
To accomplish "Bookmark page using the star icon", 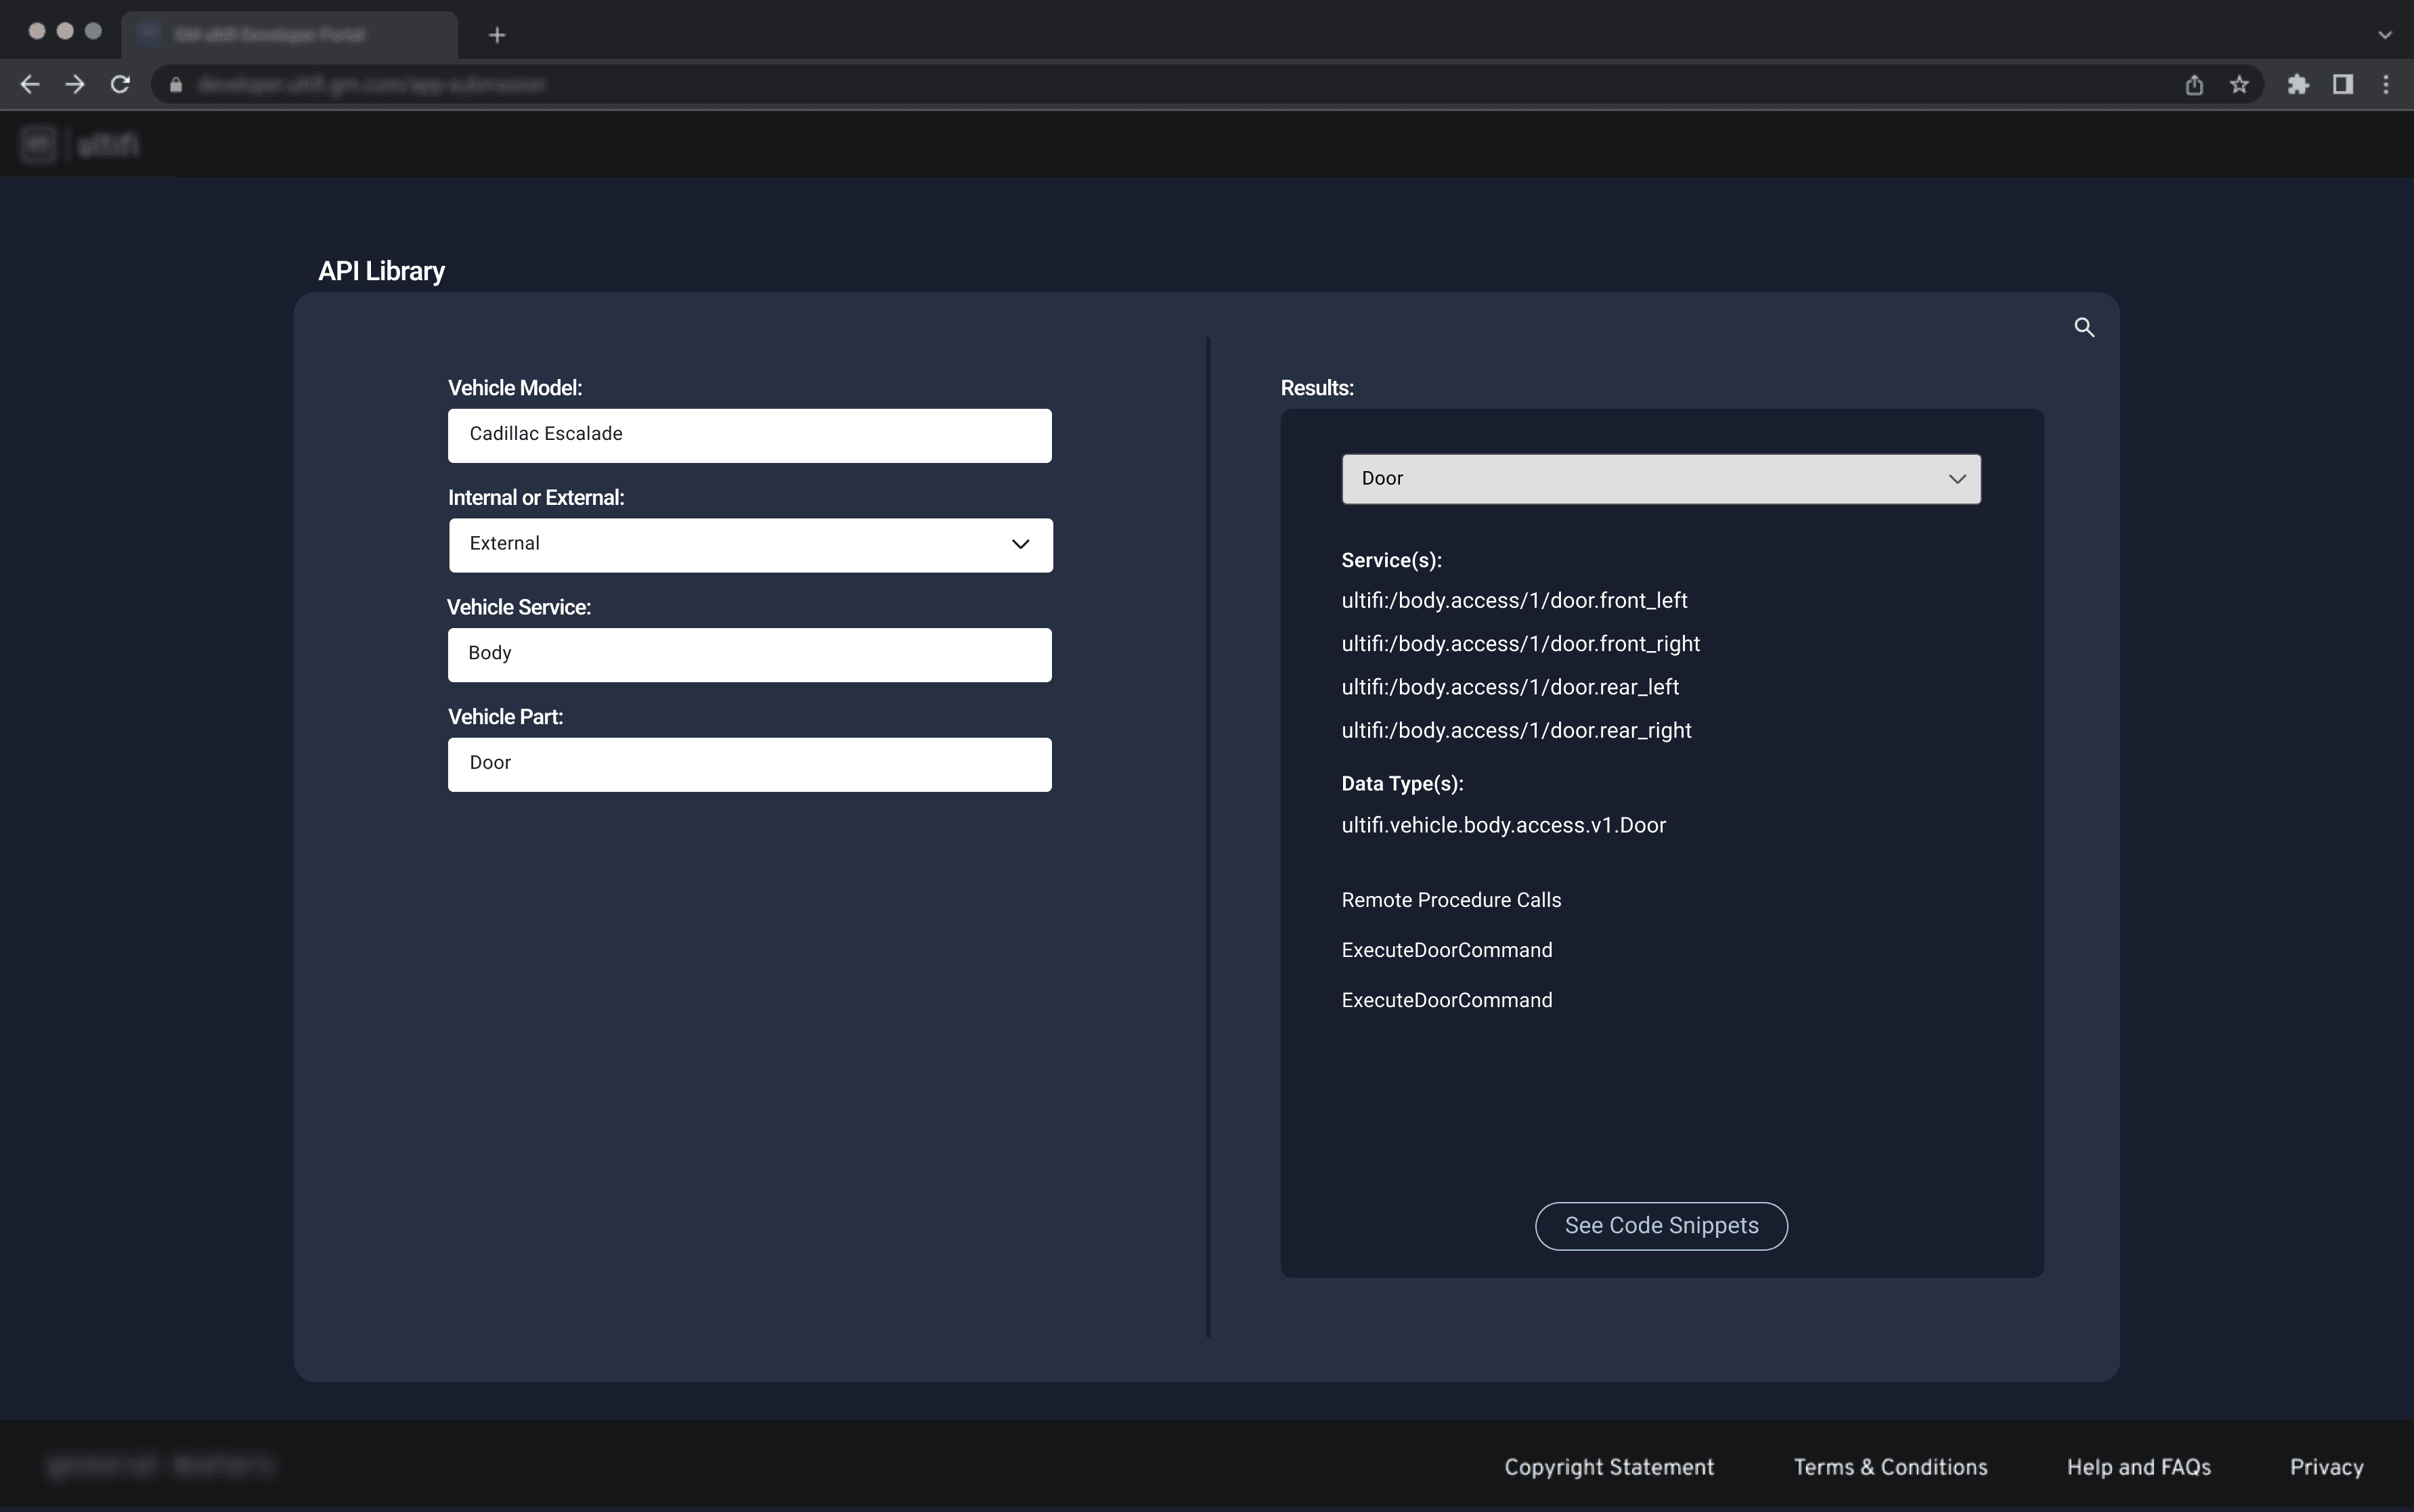I will [x=2239, y=85].
